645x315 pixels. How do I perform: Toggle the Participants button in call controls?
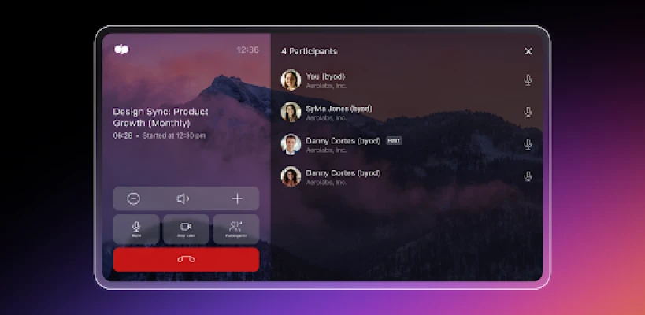[x=235, y=228]
